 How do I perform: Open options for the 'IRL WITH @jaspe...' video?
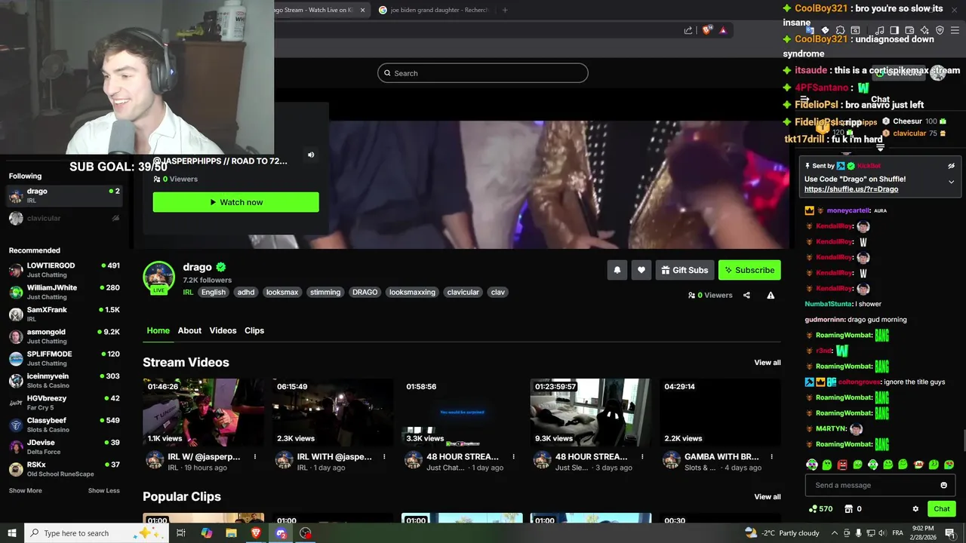(x=384, y=456)
